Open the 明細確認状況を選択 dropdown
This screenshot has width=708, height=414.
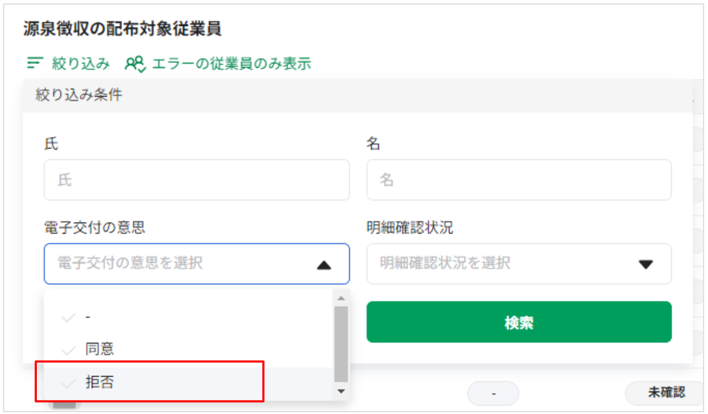coord(507,264)
